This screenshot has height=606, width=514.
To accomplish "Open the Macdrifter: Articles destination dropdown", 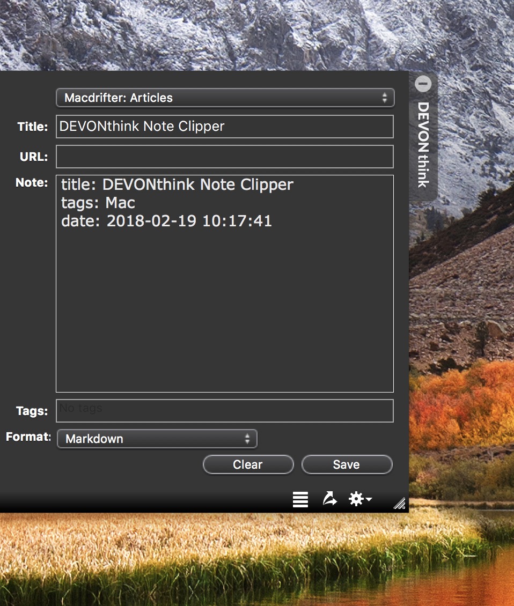I will [x=225, y=98].
